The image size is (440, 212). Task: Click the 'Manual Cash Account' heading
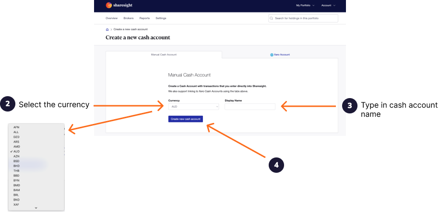click(x=190, y=75)
